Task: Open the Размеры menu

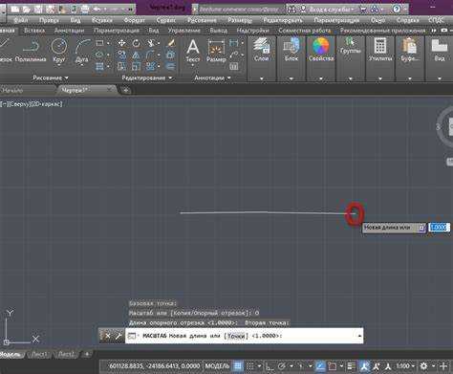Action: click(x=240, y=20)
